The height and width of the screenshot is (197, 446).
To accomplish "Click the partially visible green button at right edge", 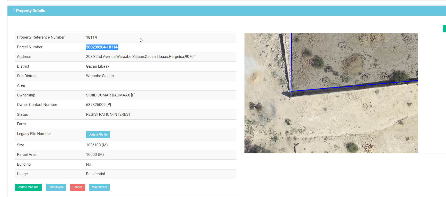I will (444, 29).
